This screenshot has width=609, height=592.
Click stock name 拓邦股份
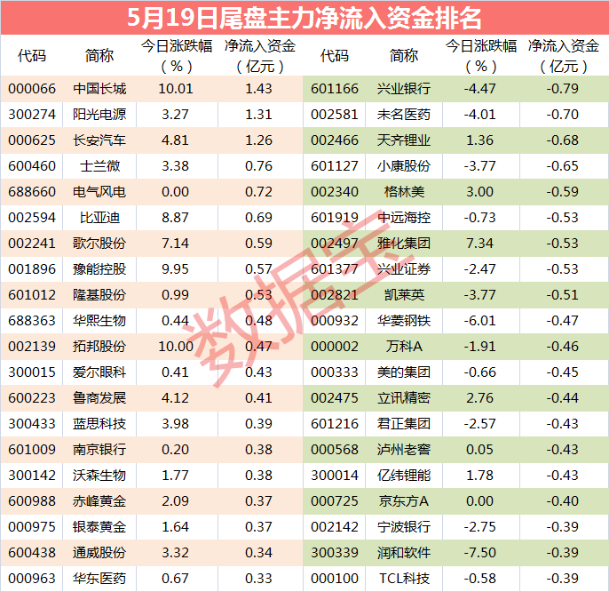(99, 347)
